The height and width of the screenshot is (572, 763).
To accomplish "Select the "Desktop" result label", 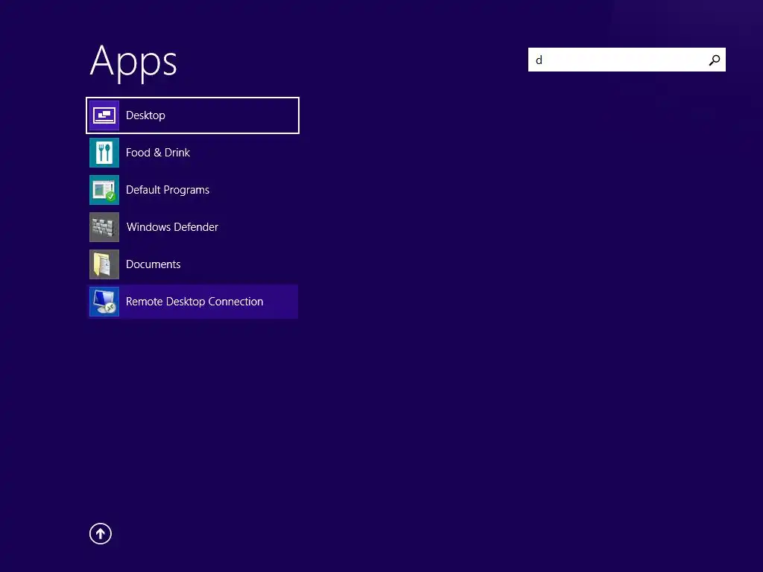I will click(145, 115).
